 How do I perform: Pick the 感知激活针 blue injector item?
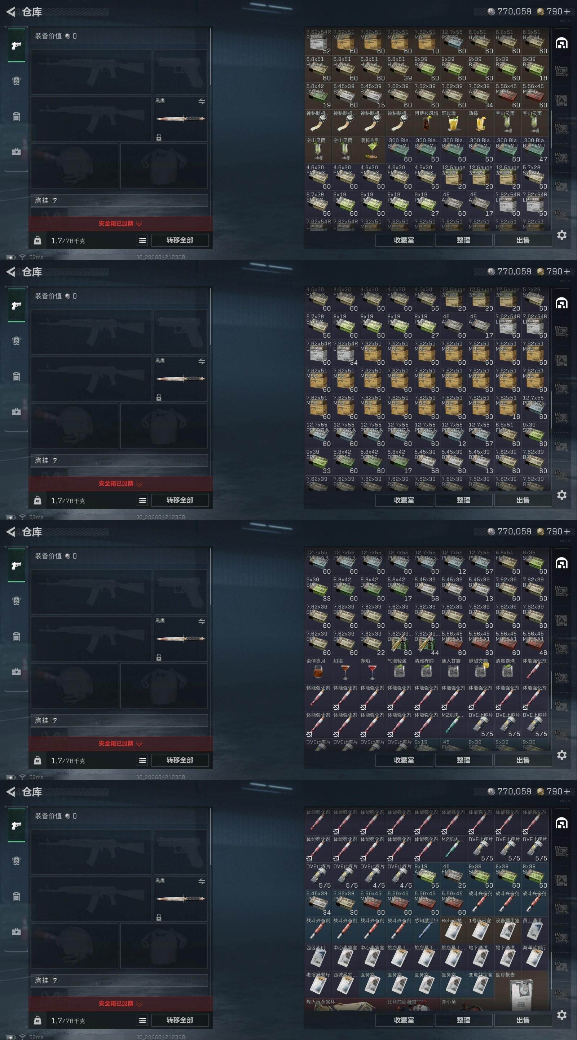[x=426, y=931]
